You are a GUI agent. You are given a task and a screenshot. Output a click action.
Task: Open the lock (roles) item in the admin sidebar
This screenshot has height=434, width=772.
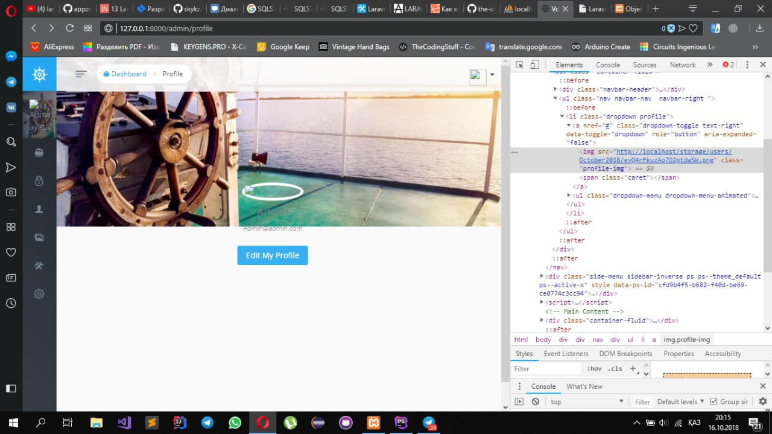(39, 180)
